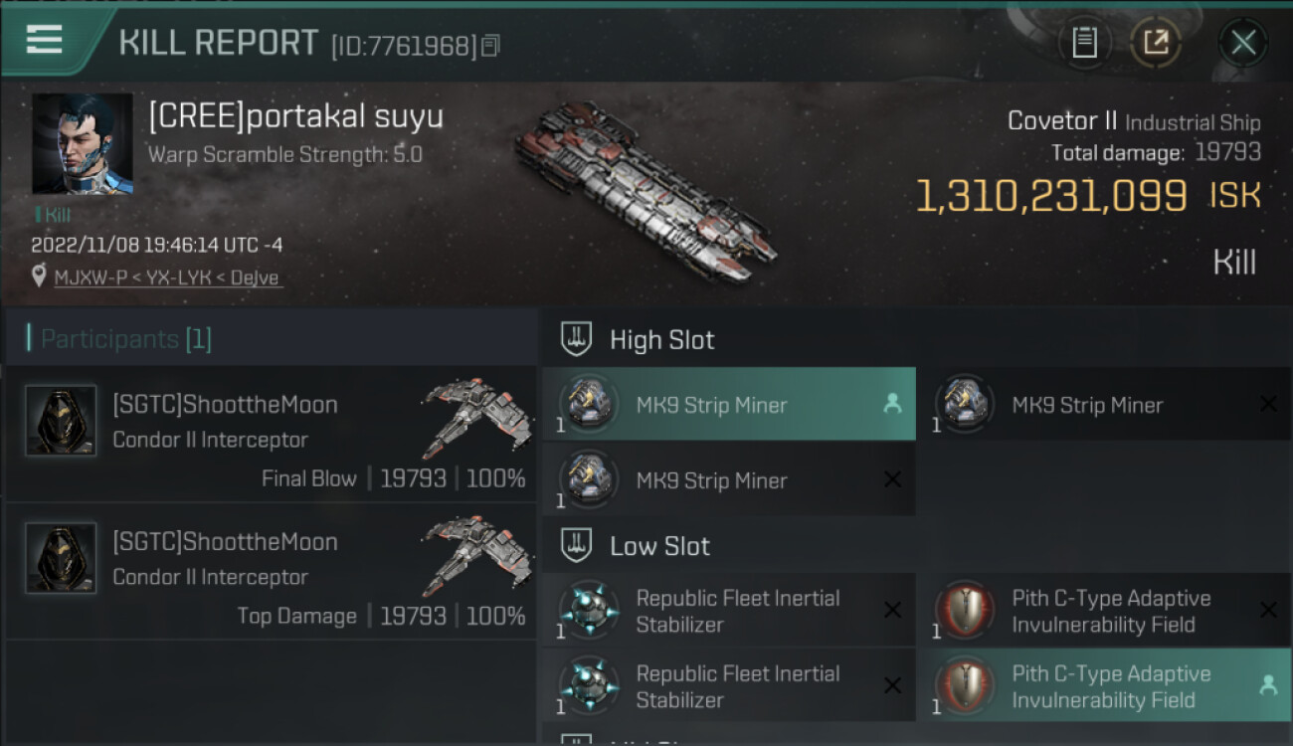Click the share kill report icon
This screenshot has height=746, width=1293.
(x=1155, y=43)
